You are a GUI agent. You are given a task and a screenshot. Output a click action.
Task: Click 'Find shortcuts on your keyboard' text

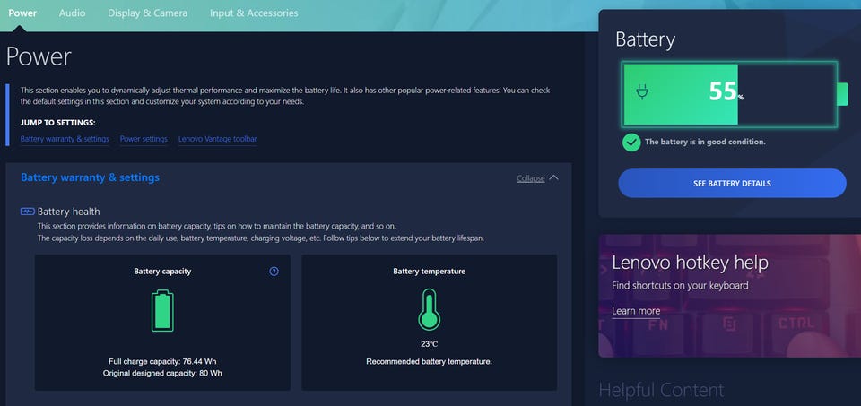(x=680, y=286)
